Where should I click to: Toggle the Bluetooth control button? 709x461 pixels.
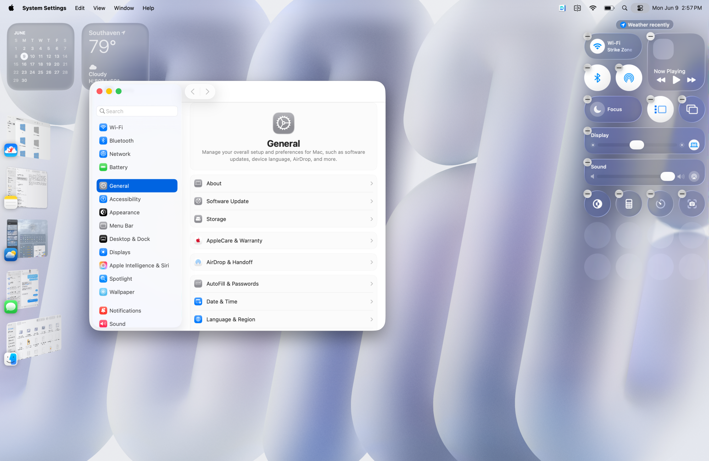coord(597,78)
